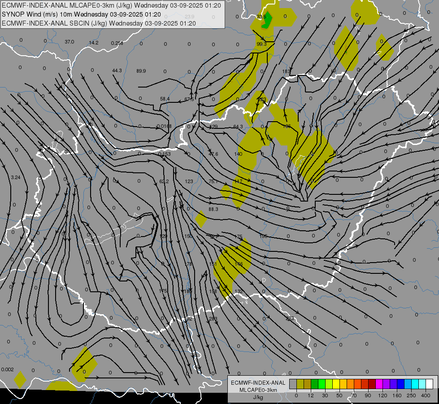This screenshot has height=404, width=439.
Task: Click the olive swatch in the MLCAPE legend
Action: 300,384
